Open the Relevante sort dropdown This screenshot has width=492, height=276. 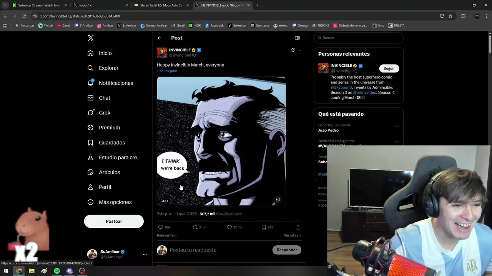[167, 235]
